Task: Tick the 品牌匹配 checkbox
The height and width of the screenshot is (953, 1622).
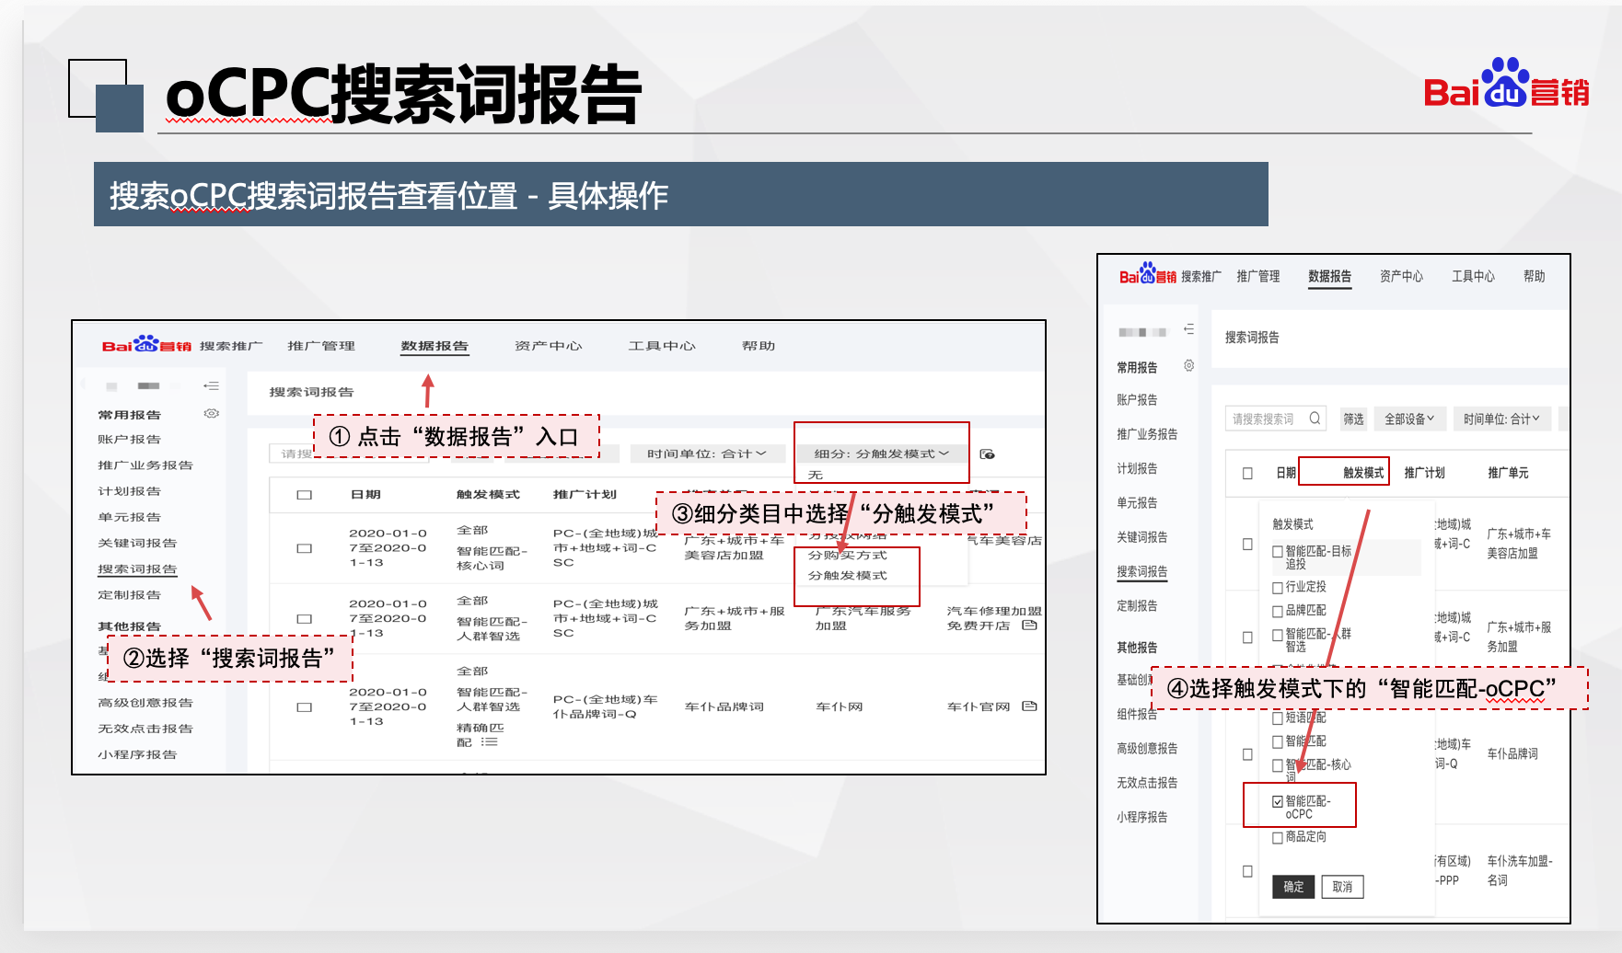Action: tap(1278, 611)
